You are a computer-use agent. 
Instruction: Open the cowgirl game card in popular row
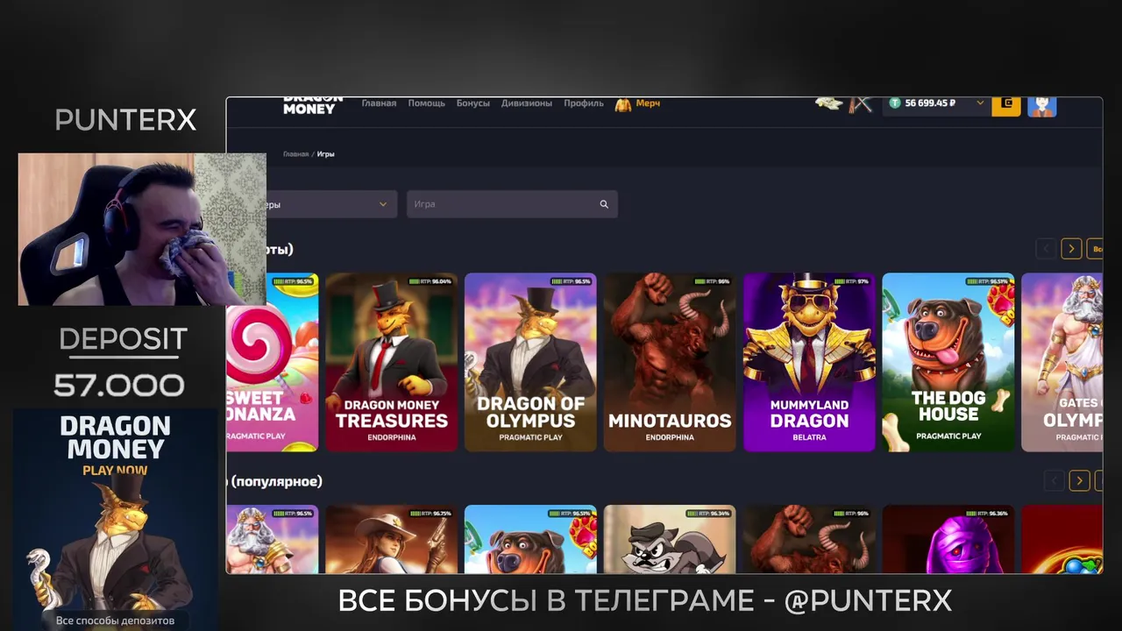coord(392,539)
